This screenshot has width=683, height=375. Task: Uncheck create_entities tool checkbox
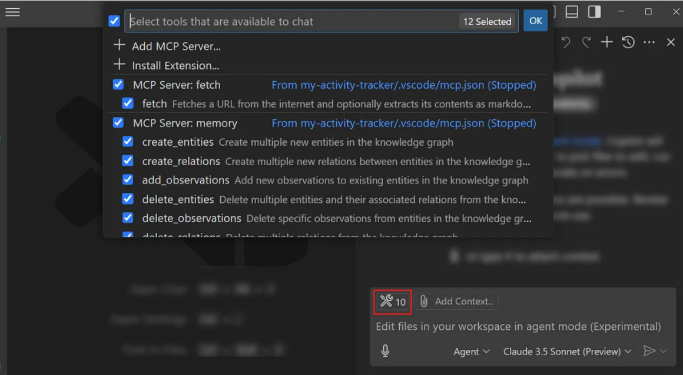128,142
